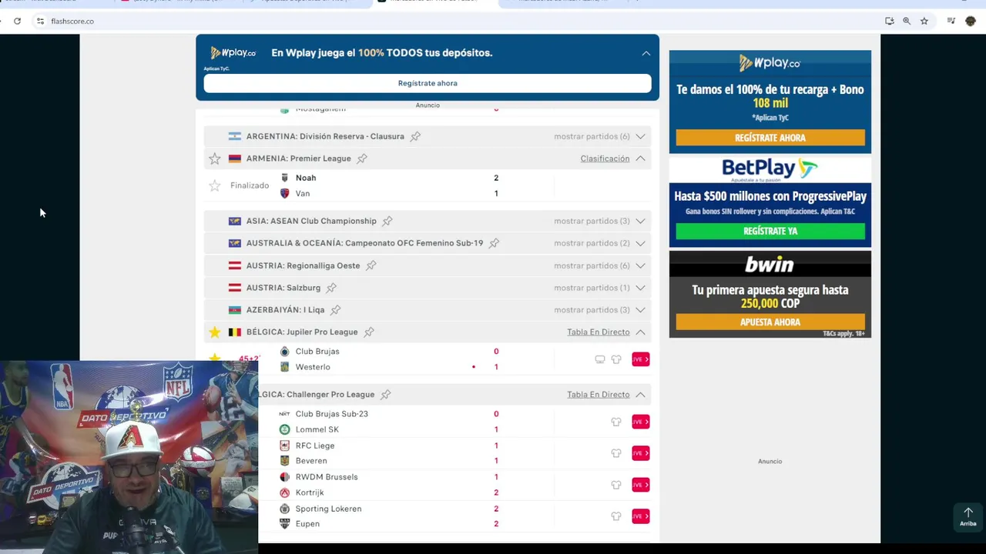Open the browser profile avatar
Screen dimensions: 986x554
(971, 21)
